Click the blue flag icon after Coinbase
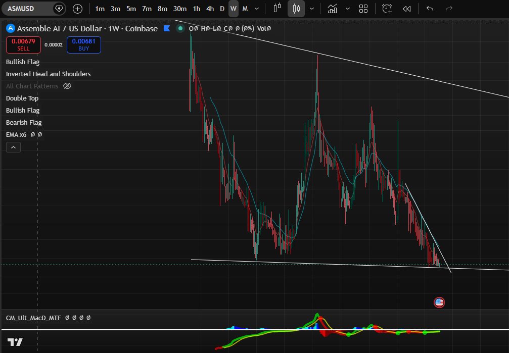The width and height of the screenshot is (509, 353). [167, 29]
